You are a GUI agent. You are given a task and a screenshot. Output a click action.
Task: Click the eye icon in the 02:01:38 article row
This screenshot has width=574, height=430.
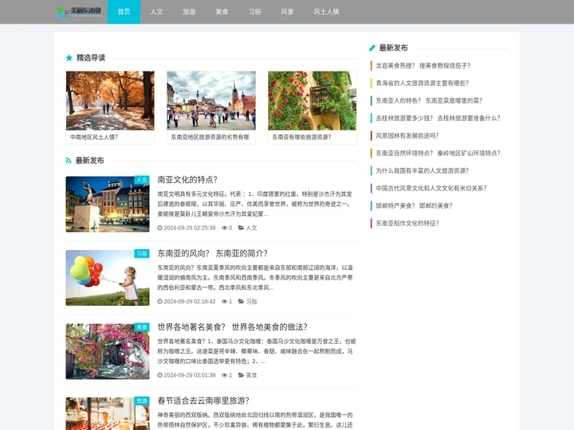click(x=224, y=375)
